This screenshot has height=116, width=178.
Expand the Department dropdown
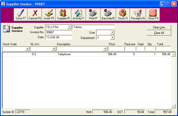[x=112, y=37]
